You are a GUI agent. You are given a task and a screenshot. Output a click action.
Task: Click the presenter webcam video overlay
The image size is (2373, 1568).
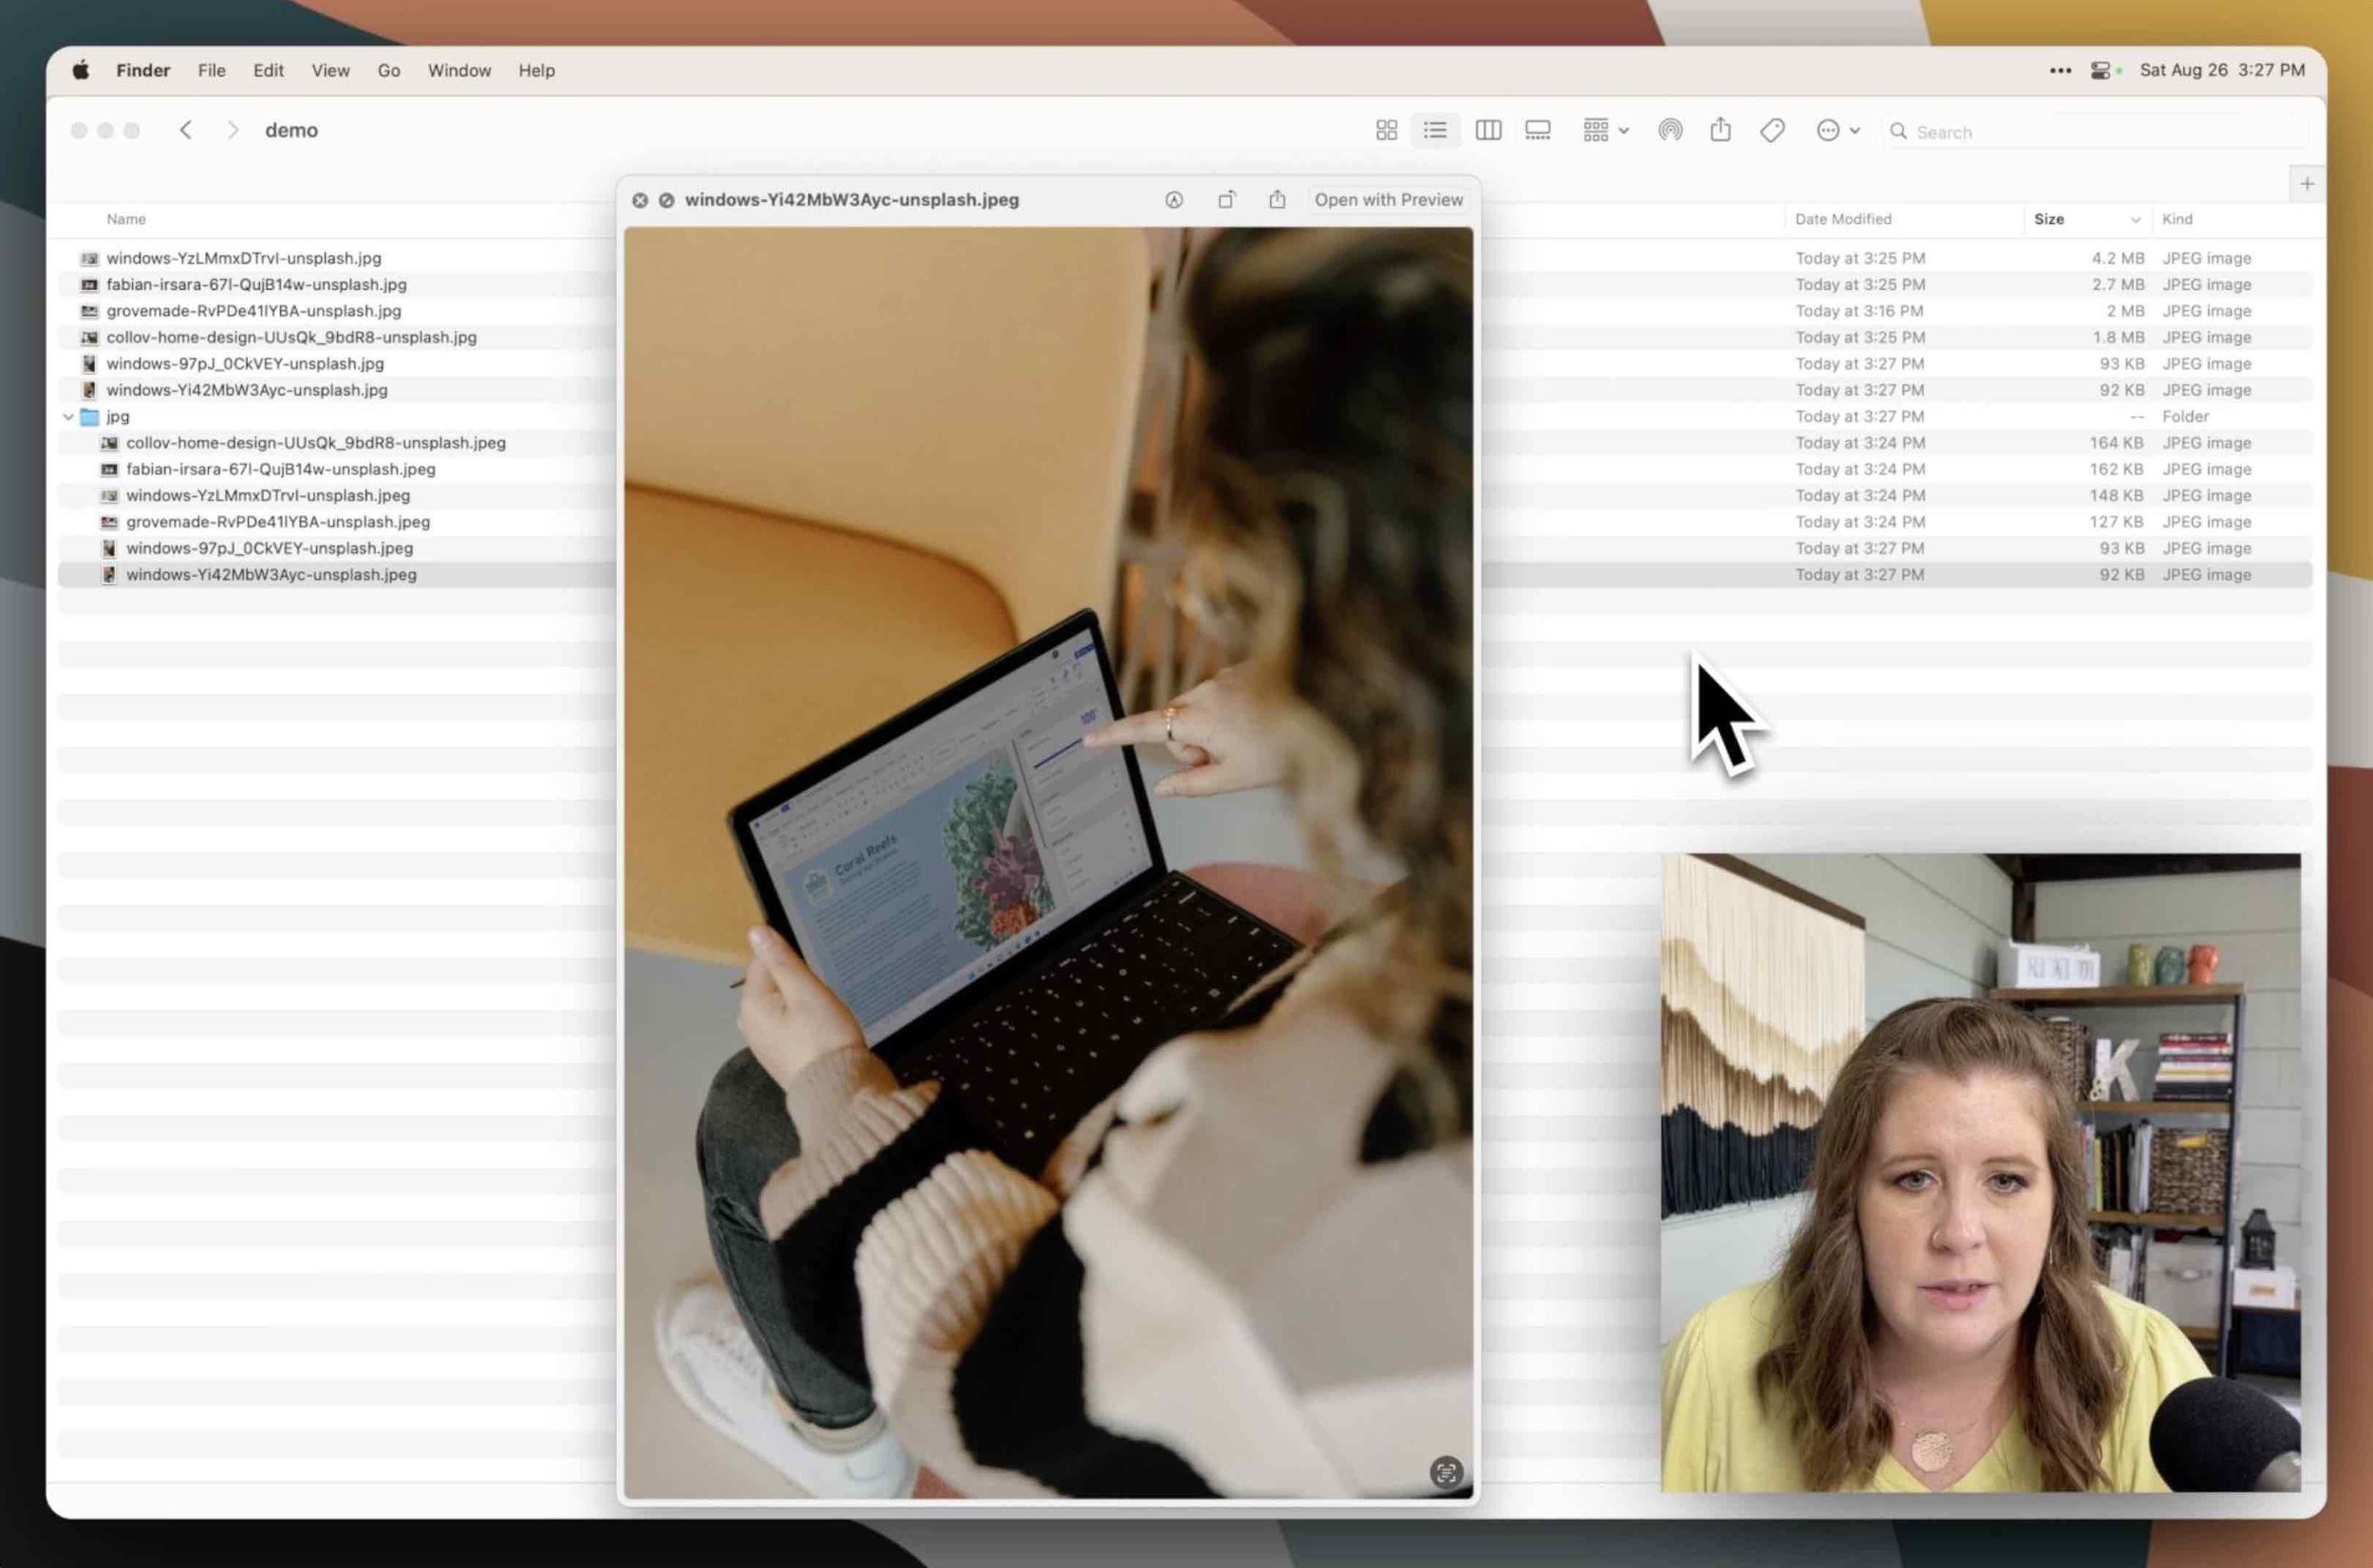[x=1980, y=1172]
